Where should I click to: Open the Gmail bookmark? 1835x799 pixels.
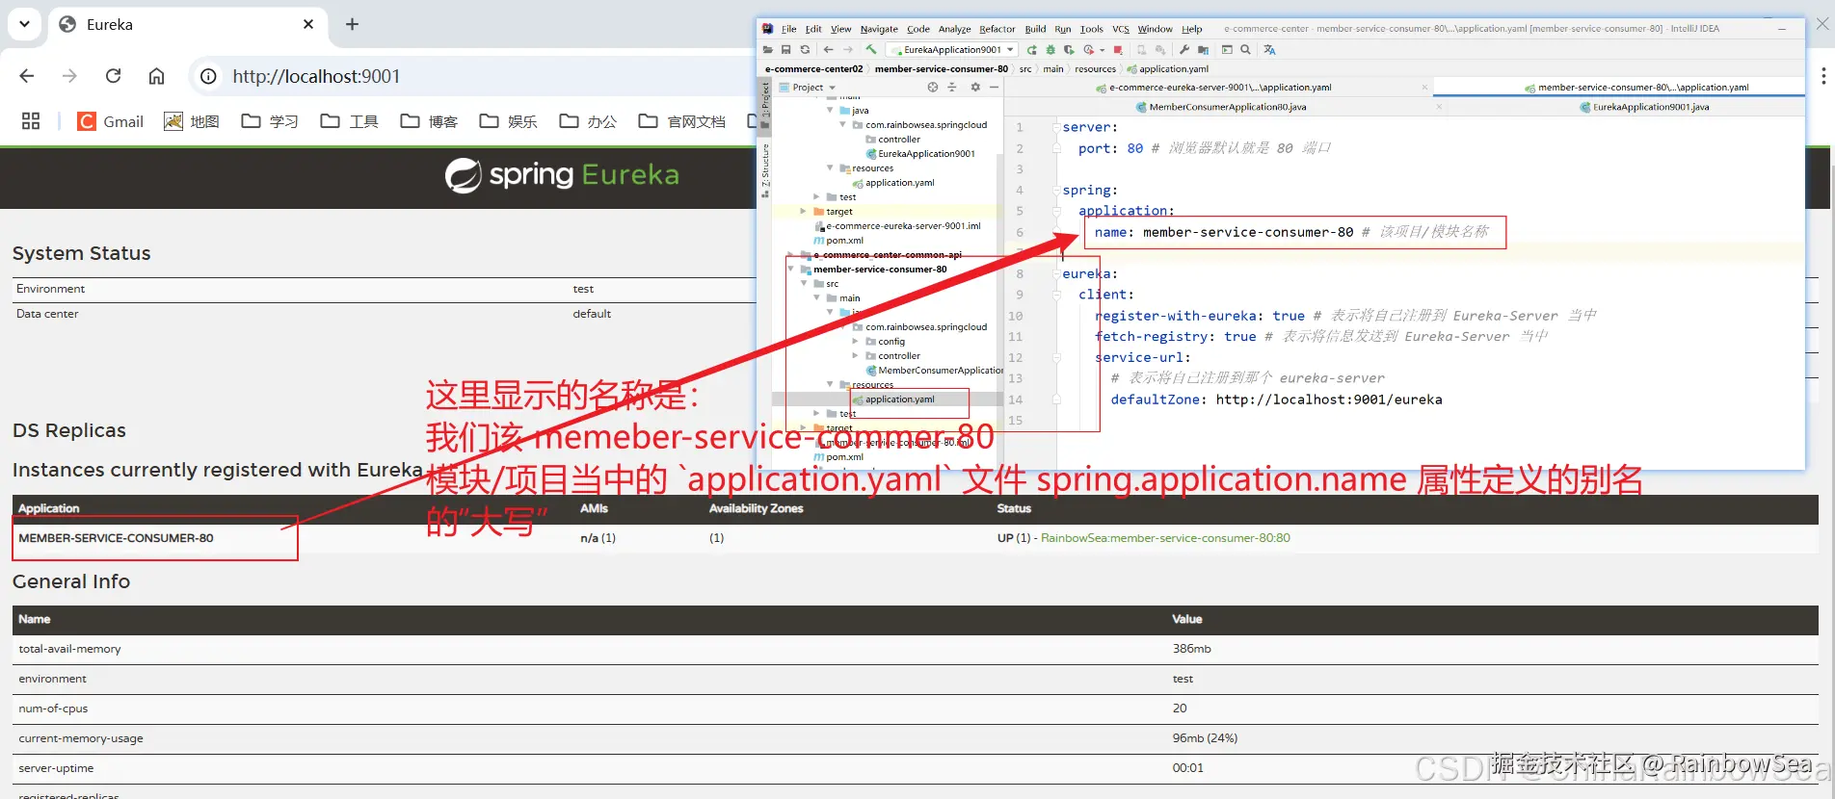click(111, 121)
